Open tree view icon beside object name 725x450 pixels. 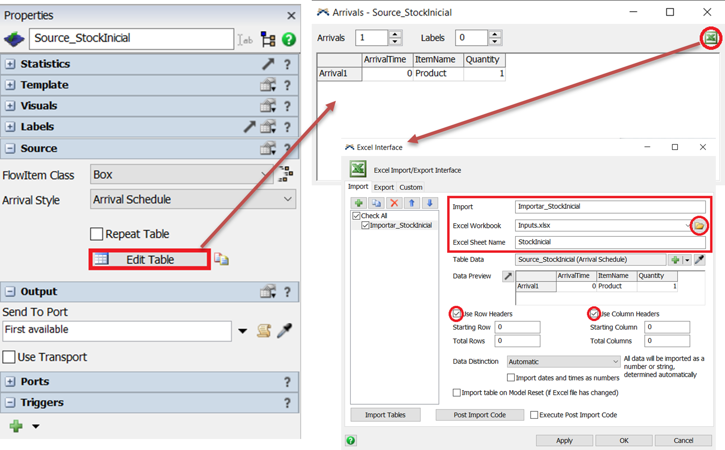coord(268,39)
